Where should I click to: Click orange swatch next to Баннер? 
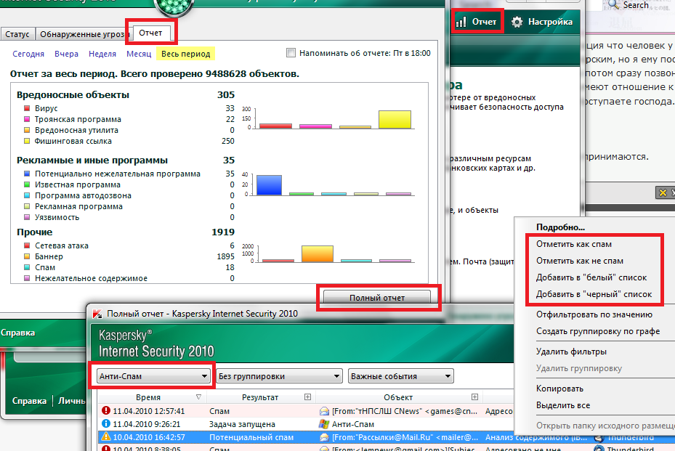[x=27, y=256]
